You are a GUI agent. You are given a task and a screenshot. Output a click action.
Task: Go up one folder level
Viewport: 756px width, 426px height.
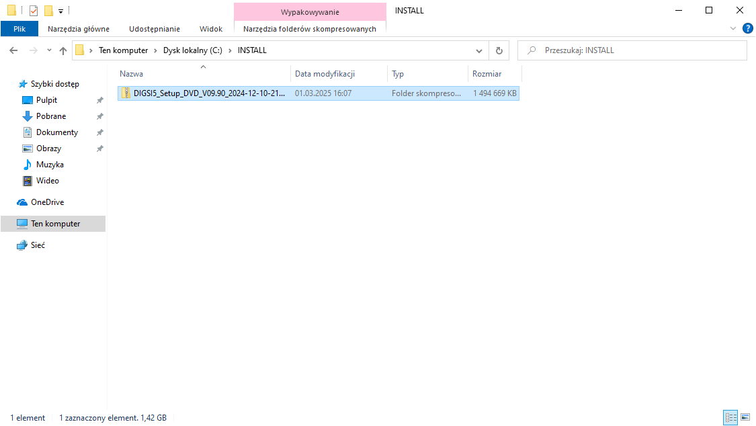tap(63, 50)
